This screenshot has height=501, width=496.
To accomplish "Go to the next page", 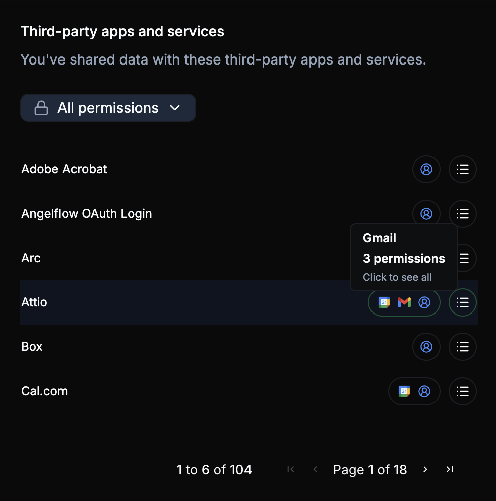I will tap(425, 470).
